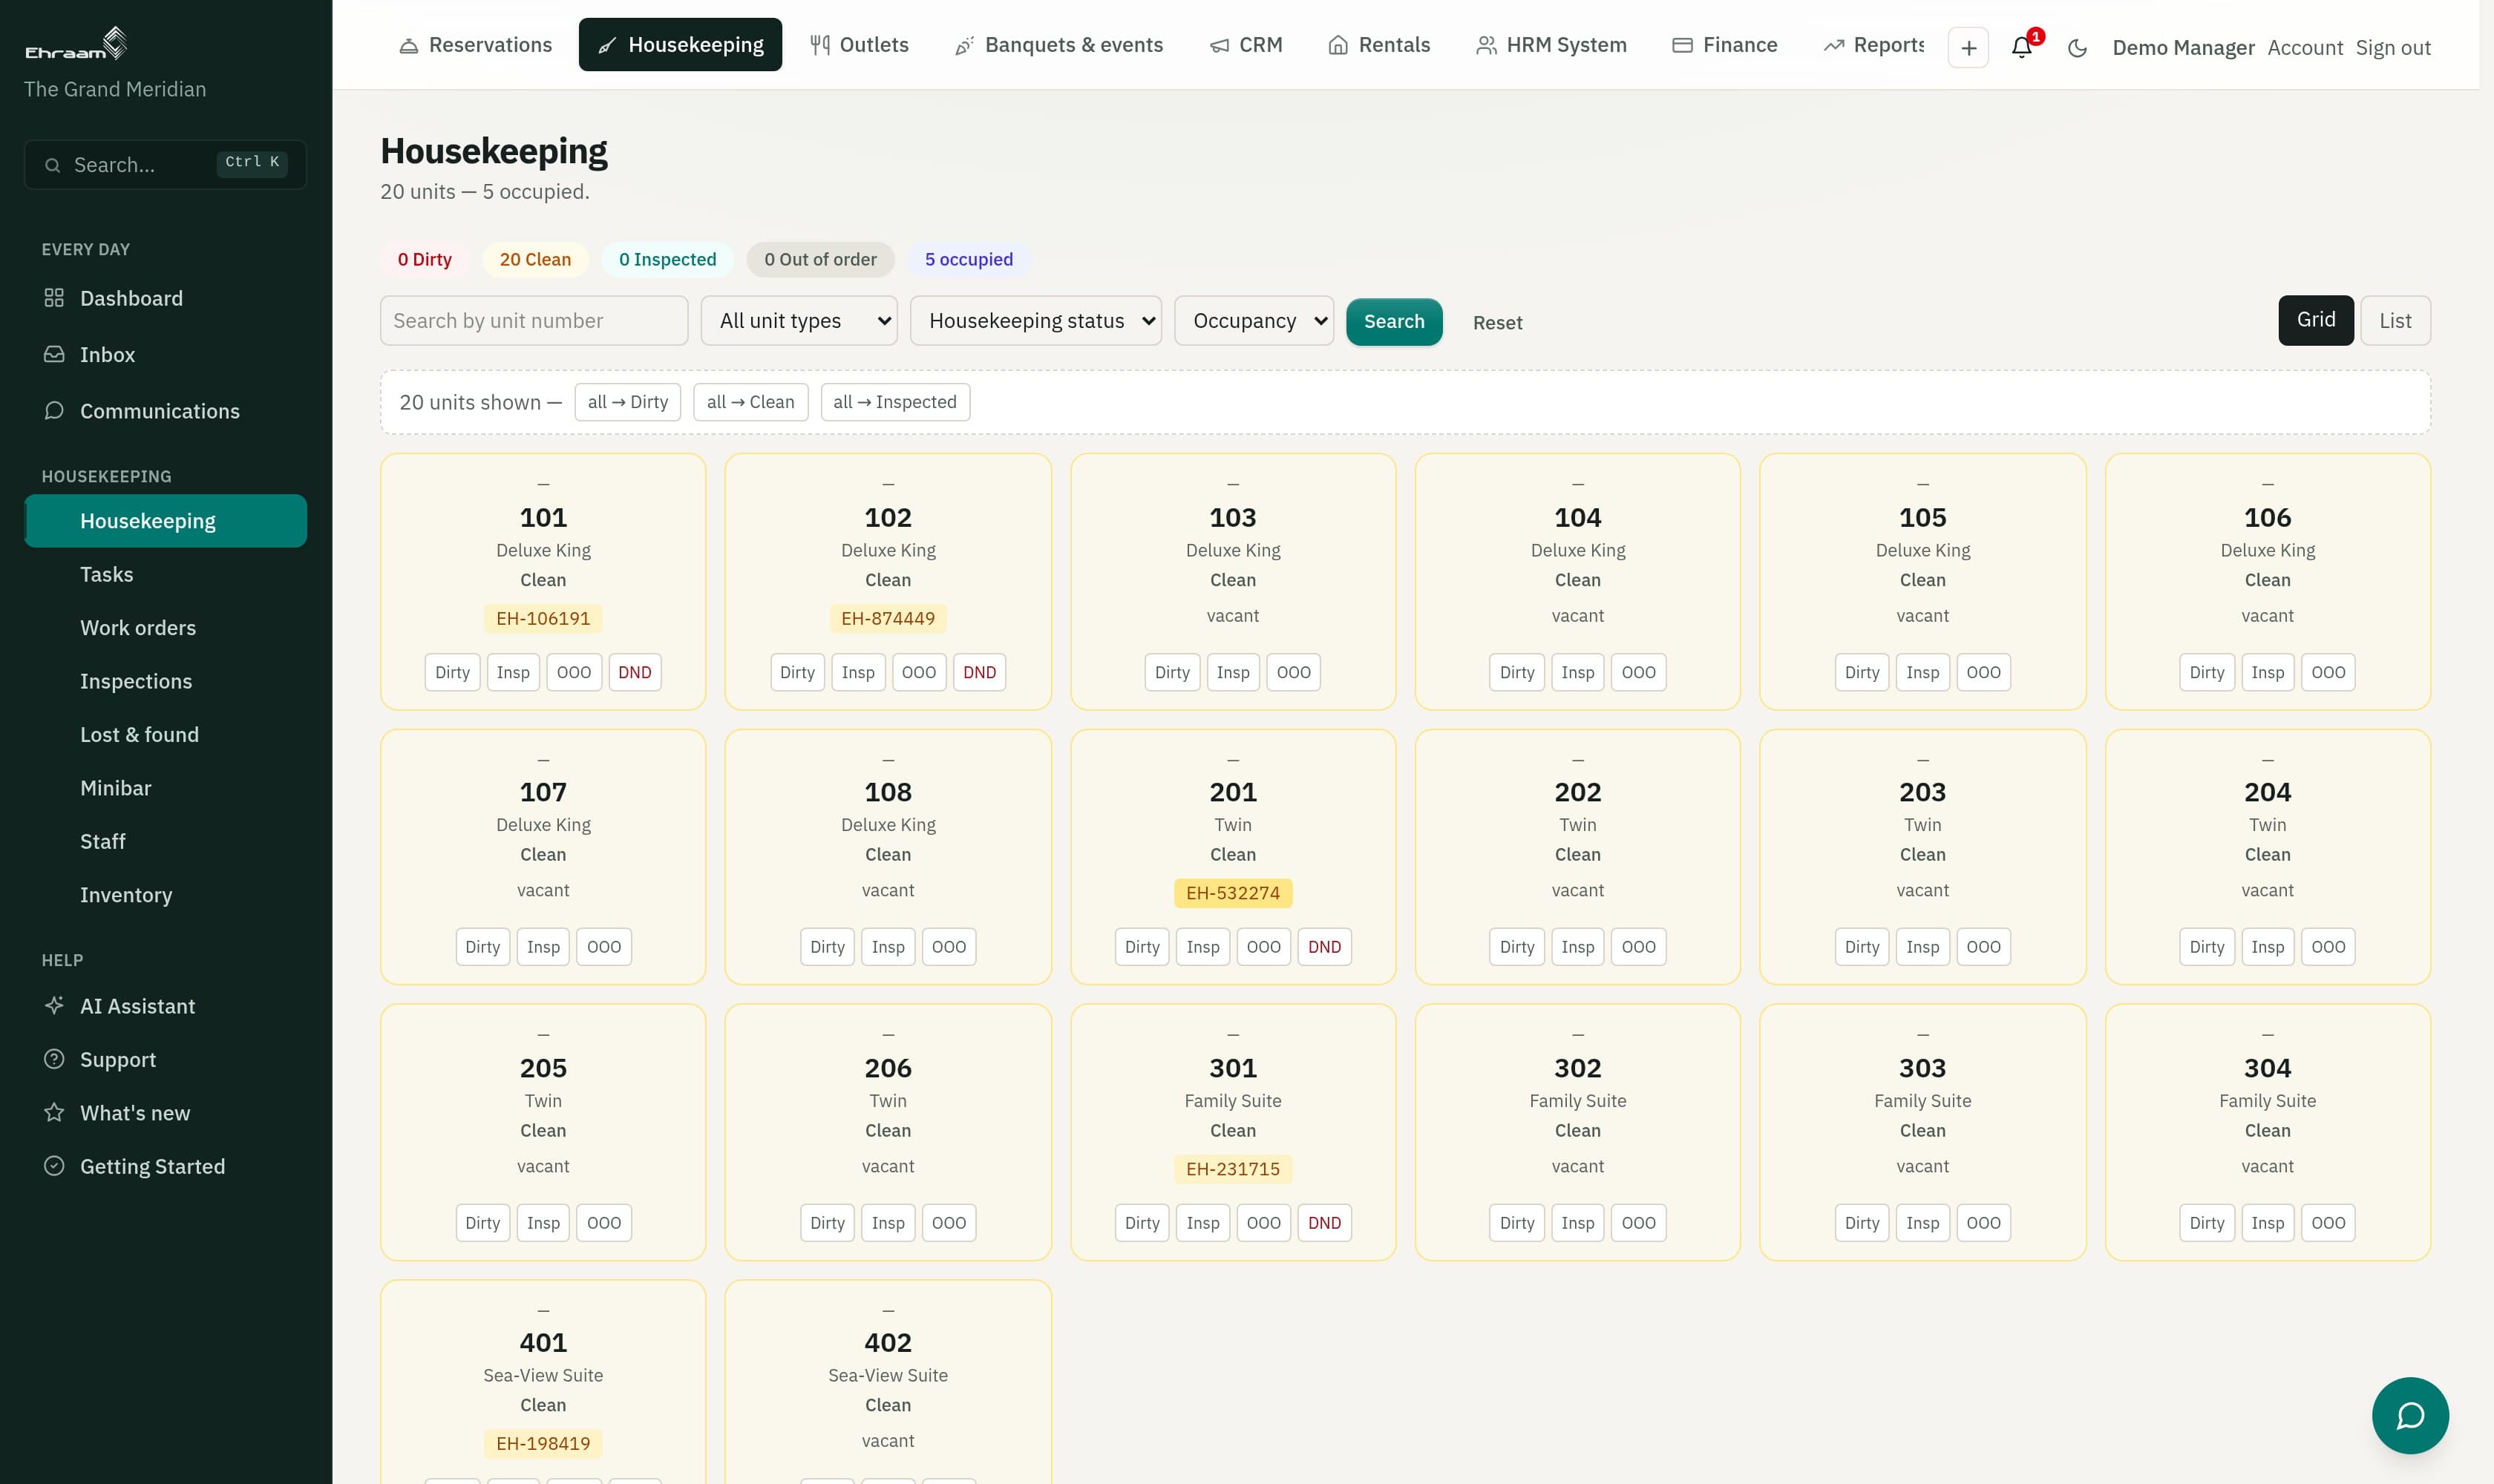Switch to List view
This screenshot has height=1484, width=2494.
pos(2394,321)
